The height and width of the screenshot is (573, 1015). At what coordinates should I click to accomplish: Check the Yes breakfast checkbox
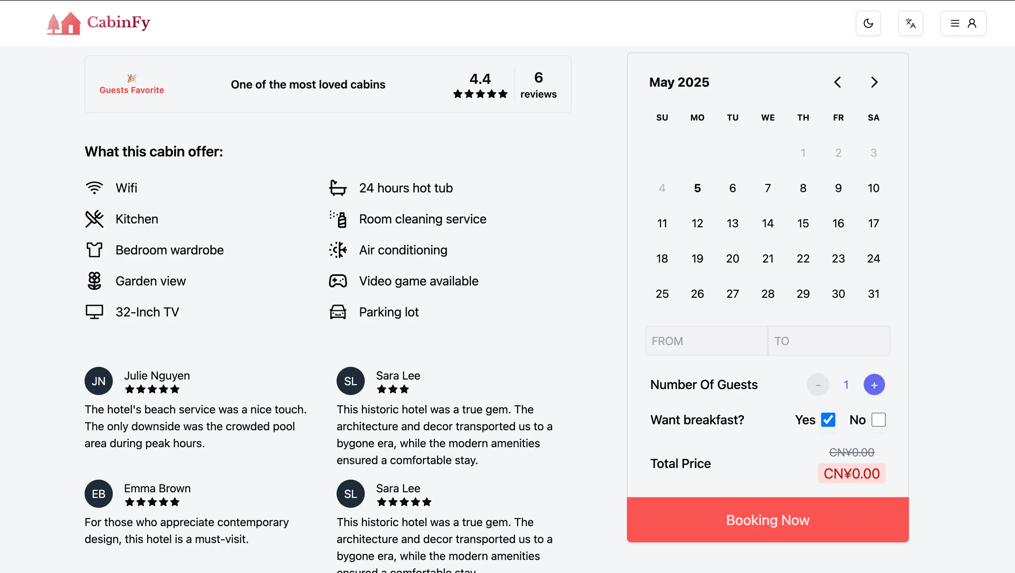click(x=828, y=420)
